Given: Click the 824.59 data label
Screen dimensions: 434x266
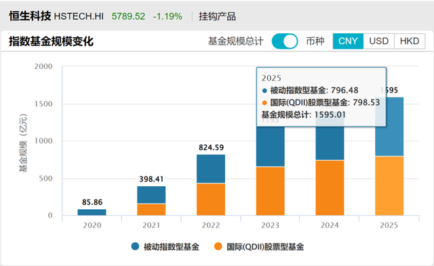Looking at the screenshot, I should click(x=211, y=148).
